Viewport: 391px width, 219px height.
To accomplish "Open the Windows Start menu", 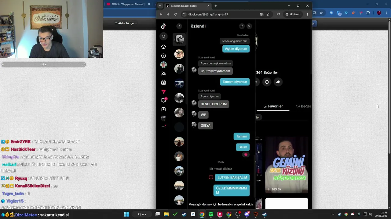I will [x=126, y=214].
